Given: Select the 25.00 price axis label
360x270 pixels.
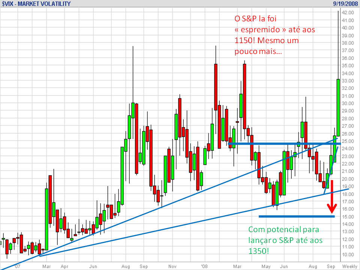Looking at the screenshot, I should [348, 141].
